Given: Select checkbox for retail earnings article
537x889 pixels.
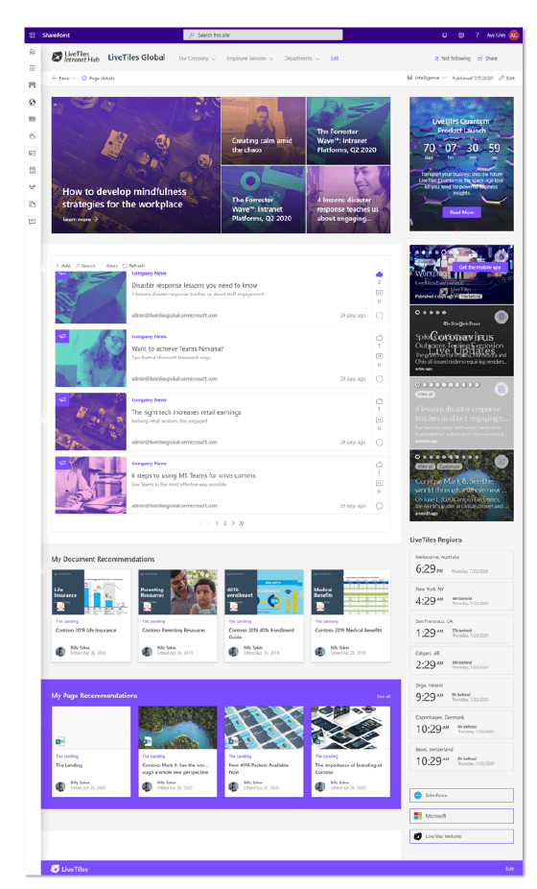Looking at the screenshot, I should (379, 443).
